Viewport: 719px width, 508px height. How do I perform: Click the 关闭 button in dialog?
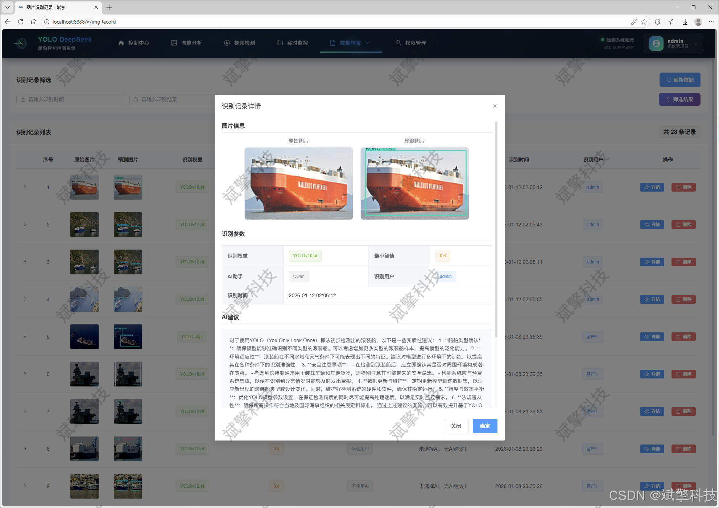456,426
